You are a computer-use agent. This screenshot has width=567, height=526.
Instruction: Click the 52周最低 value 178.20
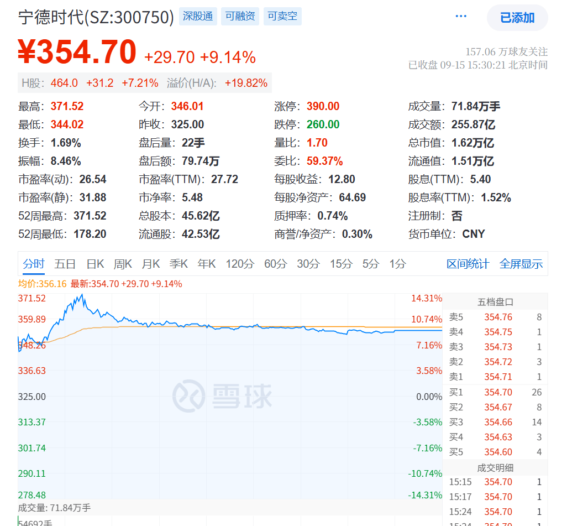tap(90, 234)
